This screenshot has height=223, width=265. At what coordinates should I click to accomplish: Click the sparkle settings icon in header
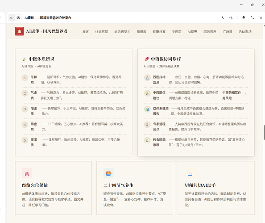coord(231,18)
